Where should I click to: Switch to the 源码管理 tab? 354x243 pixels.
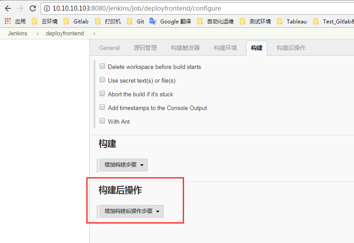coord(145,48)
